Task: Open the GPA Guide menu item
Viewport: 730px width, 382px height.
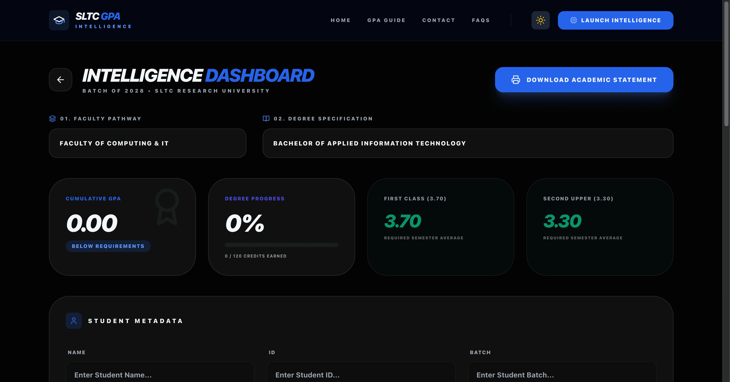Action: click(x=387, y=20)
